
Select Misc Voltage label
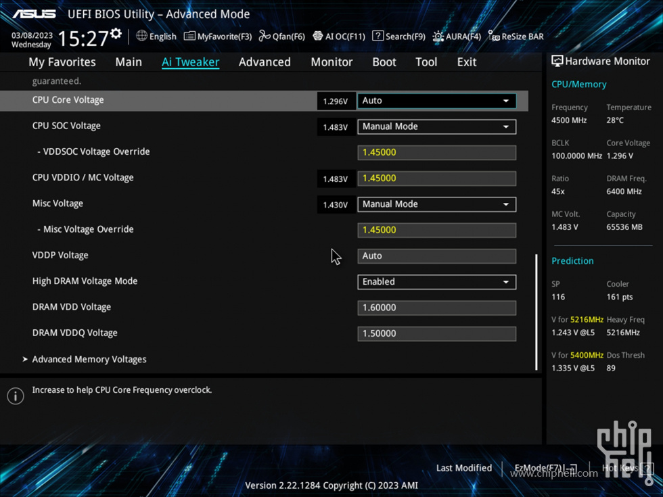coord(58,204)
